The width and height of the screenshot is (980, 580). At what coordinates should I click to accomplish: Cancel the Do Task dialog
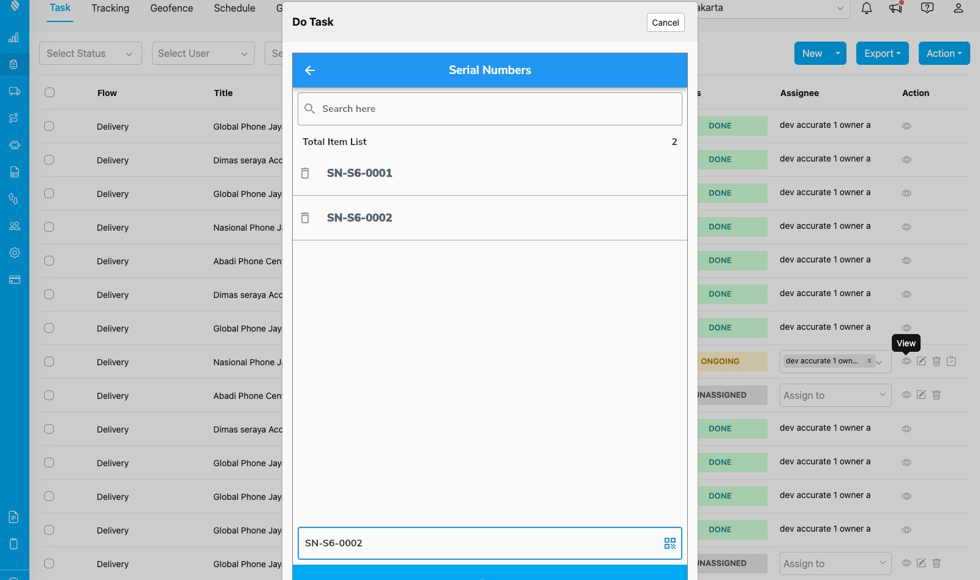click(x=665, y=23)
